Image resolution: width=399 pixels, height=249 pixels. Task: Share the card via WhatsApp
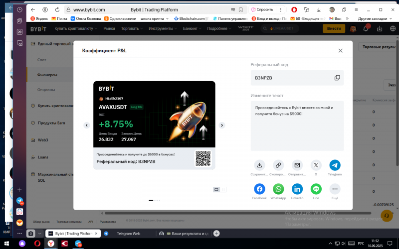pyautogui.click(x=278, y=189)
